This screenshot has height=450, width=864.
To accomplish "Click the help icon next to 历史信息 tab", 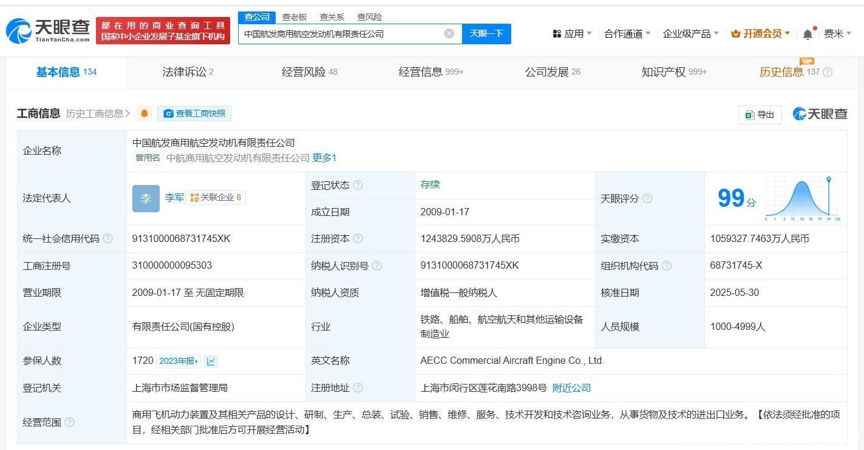I will click(828, 72).
